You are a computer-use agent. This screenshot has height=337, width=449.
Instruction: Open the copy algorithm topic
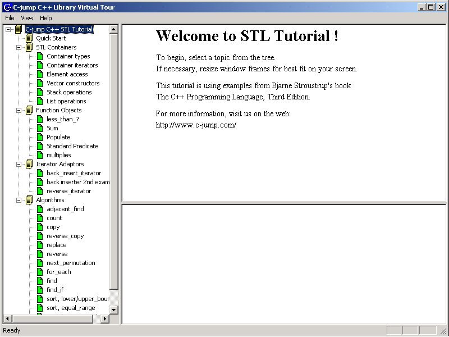coord(53,227)
